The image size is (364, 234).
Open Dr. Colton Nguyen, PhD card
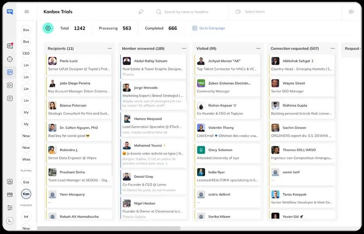(x=79, y=131)
